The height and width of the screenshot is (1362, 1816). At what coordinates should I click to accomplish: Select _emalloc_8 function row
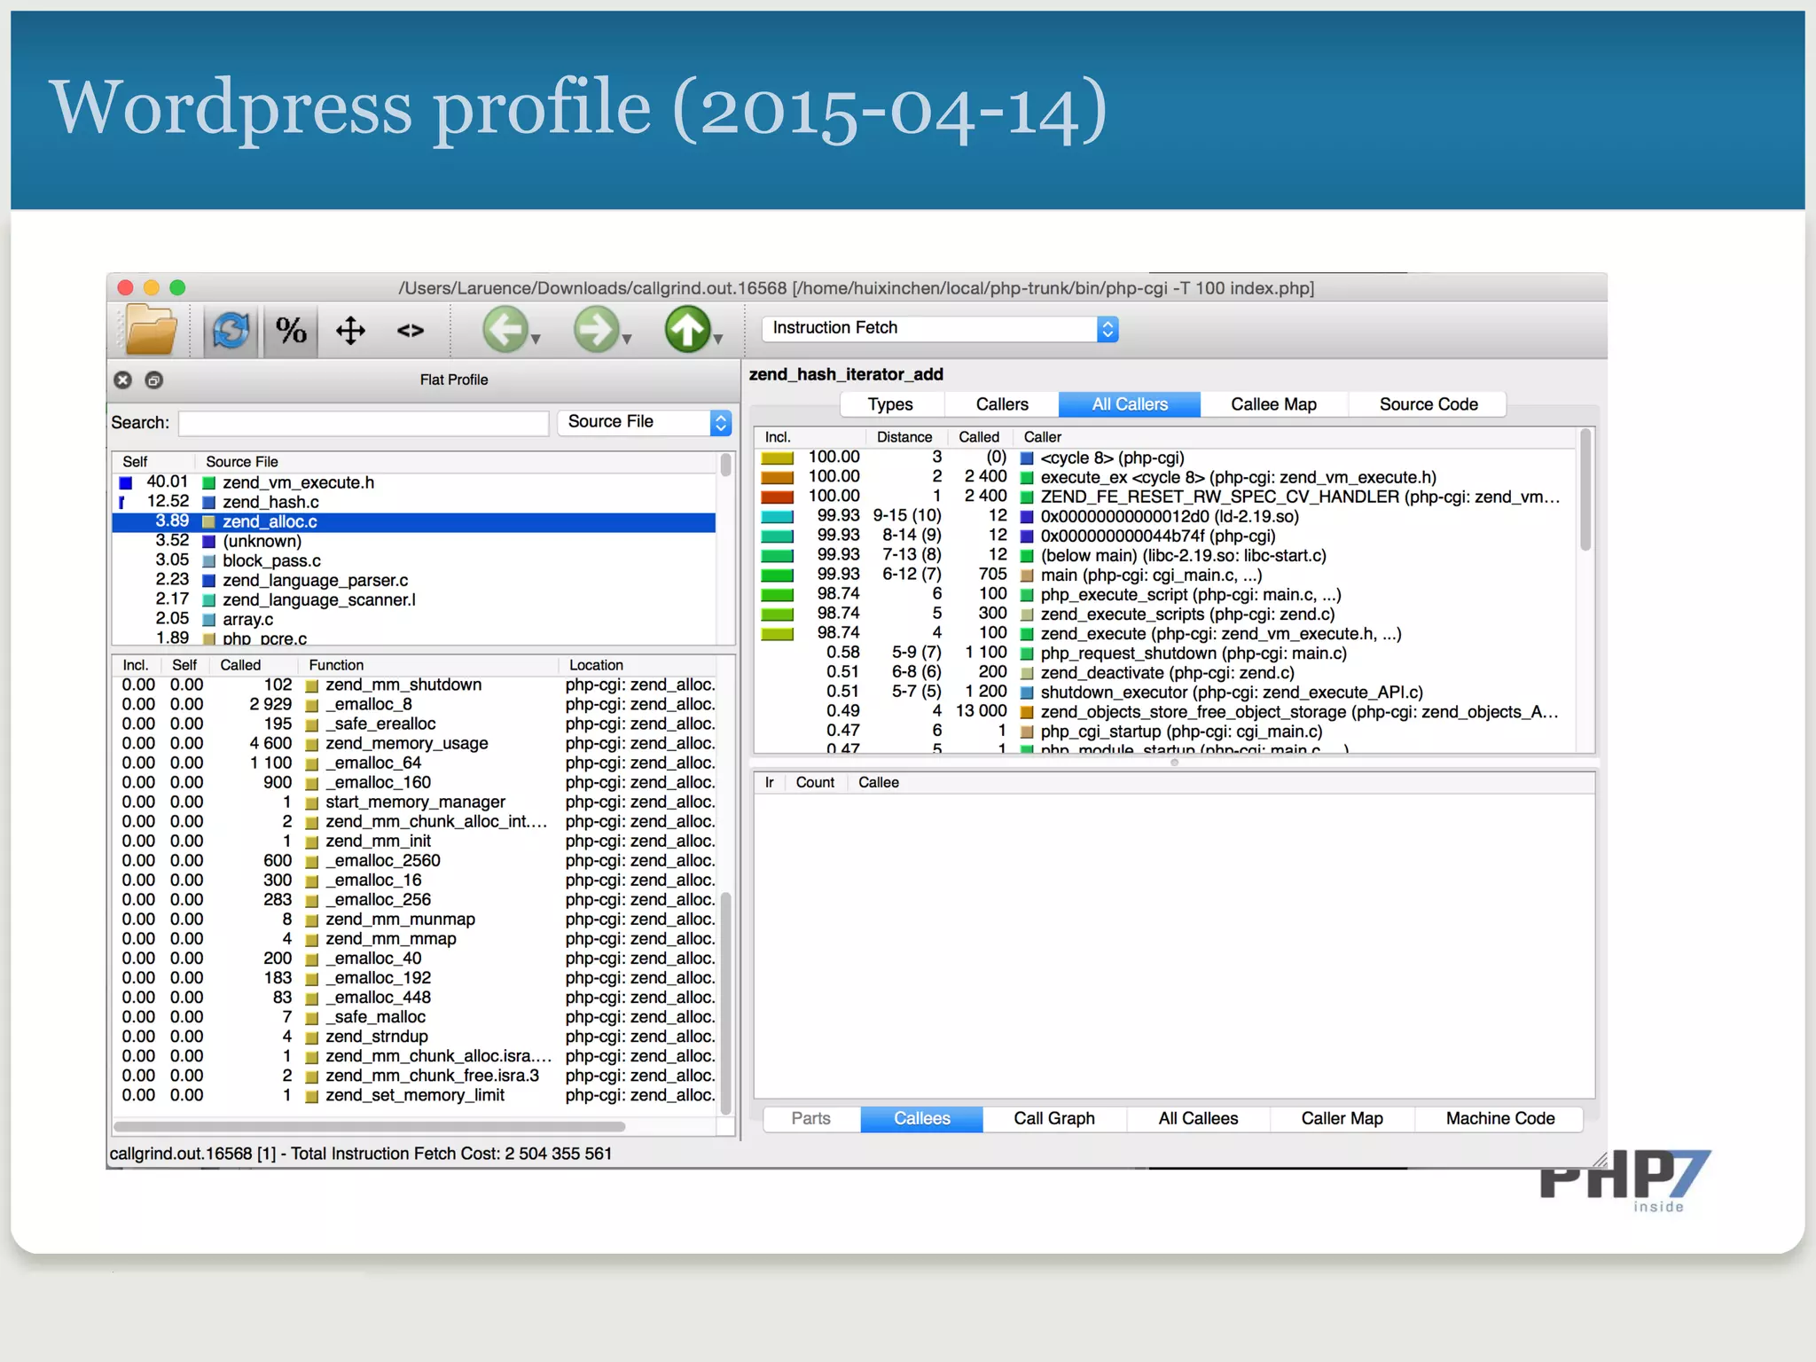pos(414,704)
